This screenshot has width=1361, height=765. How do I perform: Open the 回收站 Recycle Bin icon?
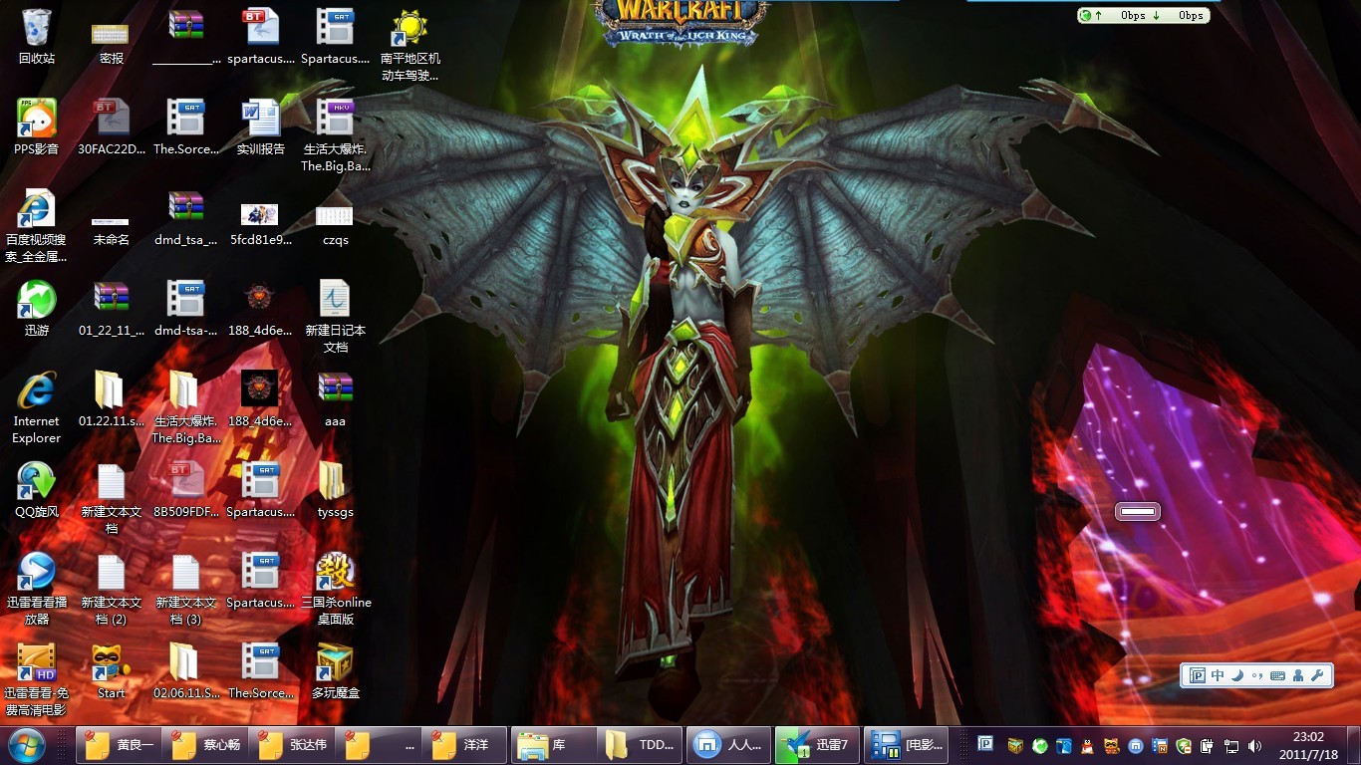(x=36, y=37)
